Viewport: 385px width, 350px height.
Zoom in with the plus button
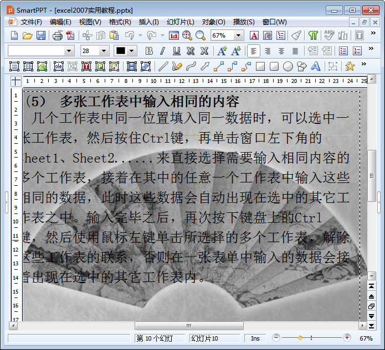tap(347, 338)
